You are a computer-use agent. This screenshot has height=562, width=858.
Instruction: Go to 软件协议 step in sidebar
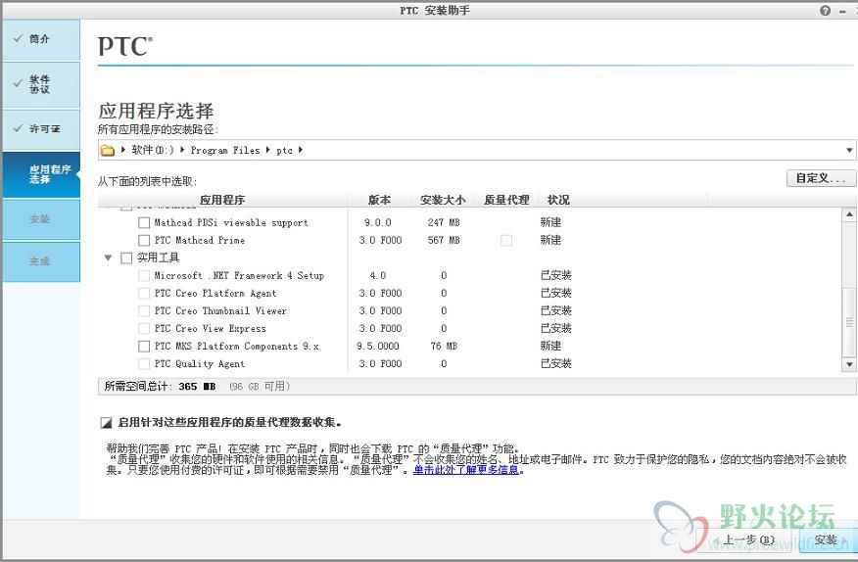pos(41,84)
